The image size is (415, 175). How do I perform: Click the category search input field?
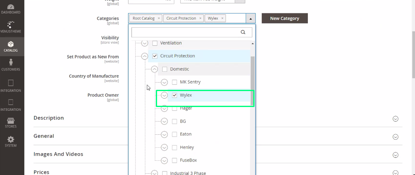click(x=192, y=32)
